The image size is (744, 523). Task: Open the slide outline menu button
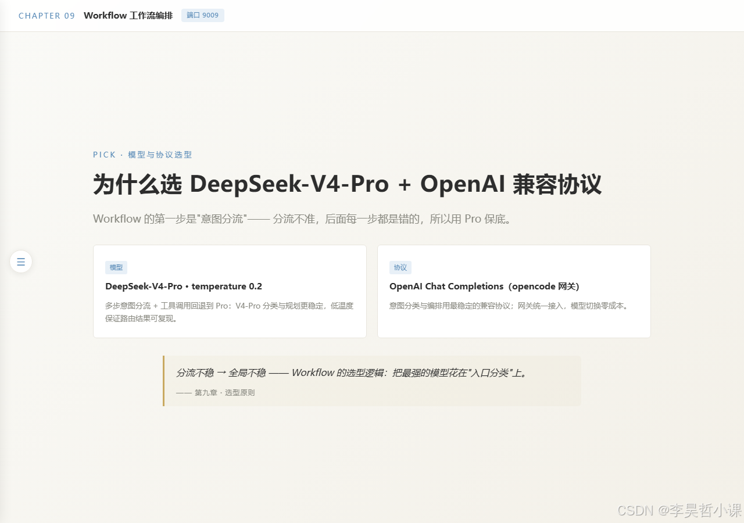21,261
